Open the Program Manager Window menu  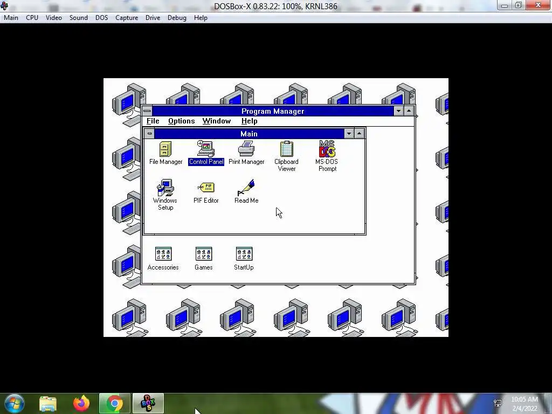tap(217, 121)
